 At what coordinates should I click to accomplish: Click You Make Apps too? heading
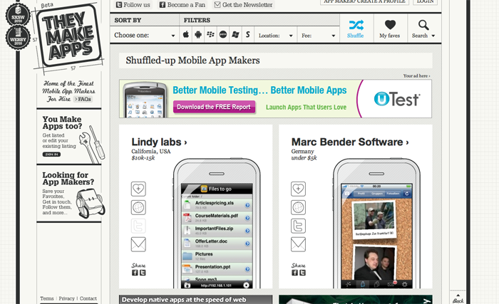click(x=62, y=122)
